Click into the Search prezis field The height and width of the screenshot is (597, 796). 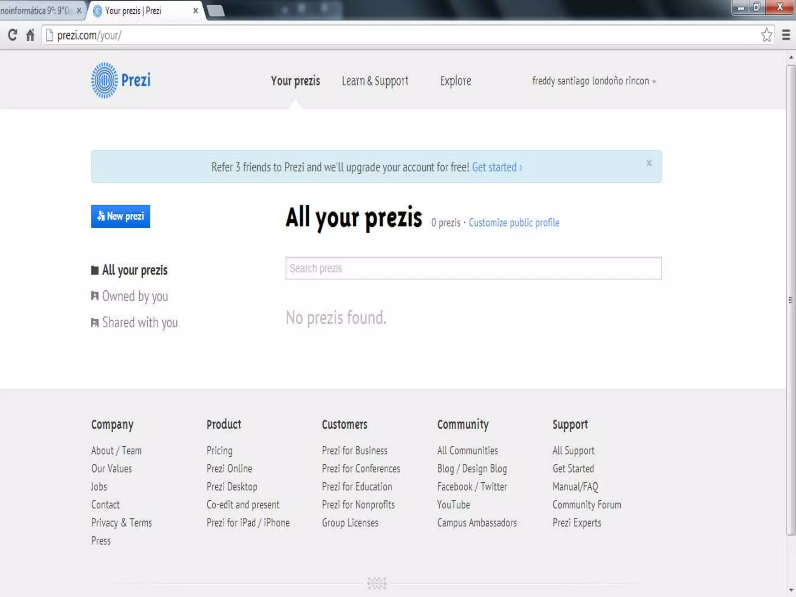[473, 268]
